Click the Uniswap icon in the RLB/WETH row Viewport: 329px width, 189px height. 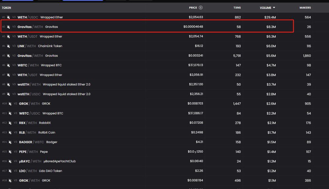click(x=10, y=133)
